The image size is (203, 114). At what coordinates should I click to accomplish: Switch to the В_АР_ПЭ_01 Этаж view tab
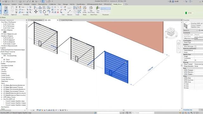tap(67, 20)
